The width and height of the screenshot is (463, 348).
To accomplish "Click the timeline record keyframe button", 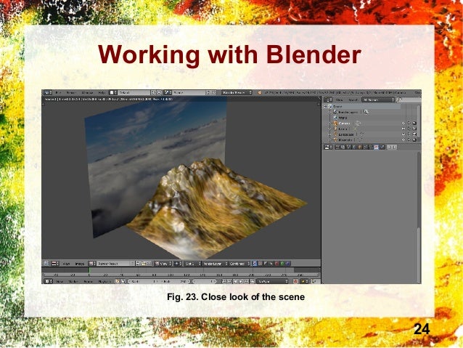I will pos(295,281).
